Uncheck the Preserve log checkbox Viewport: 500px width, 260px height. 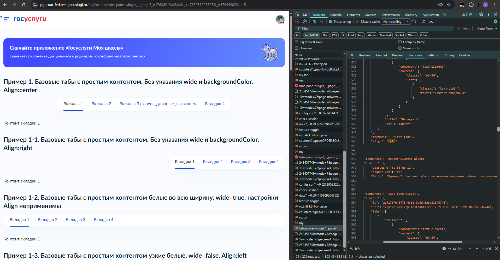point(331,22)
